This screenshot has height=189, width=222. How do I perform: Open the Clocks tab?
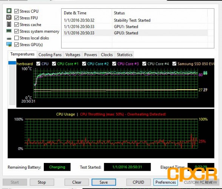click(x=107, y=55)
